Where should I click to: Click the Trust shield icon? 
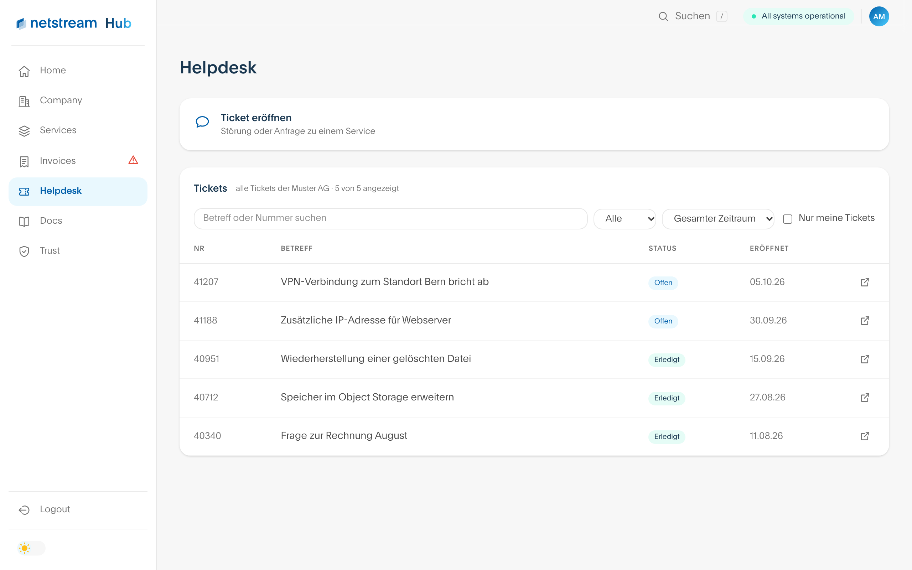(x=24, y=251)
